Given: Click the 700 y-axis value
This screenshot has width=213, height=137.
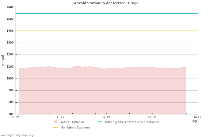Looking at the screenshot, I should click(11, 114).
